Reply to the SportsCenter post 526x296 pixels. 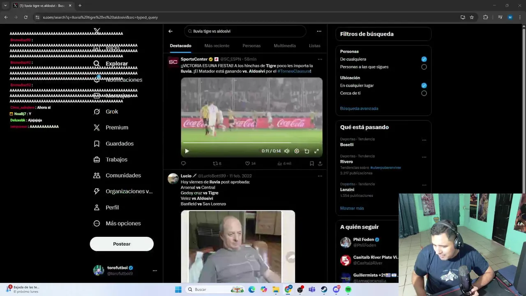tap(183, 163)
